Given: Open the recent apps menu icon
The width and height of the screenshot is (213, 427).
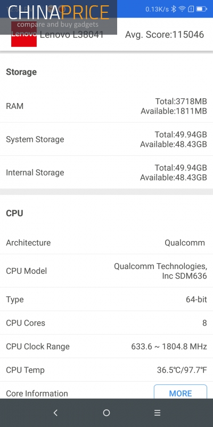Looking at the screenshot, I should (x=158, y=413).
